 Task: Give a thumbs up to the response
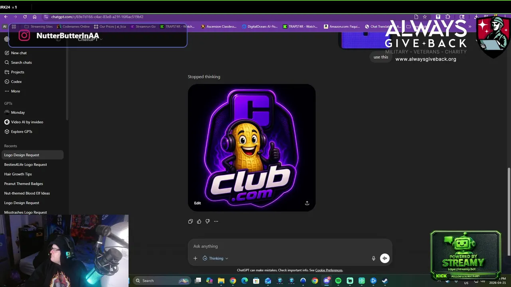point(199,221)
